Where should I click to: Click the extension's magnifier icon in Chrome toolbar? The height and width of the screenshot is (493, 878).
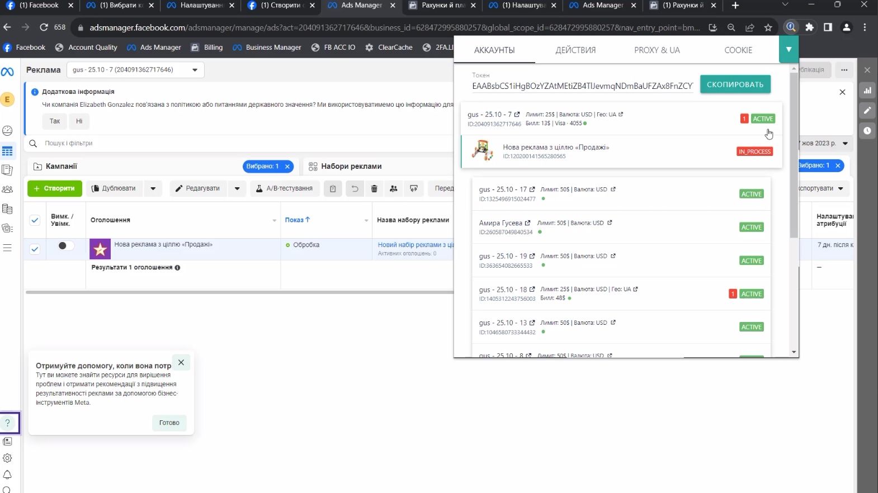tap(791, 27)
